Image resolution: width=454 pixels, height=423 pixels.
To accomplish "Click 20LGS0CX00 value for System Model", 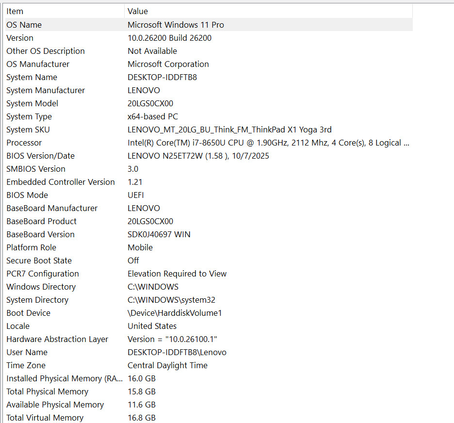I will click(x=150, y=103).
